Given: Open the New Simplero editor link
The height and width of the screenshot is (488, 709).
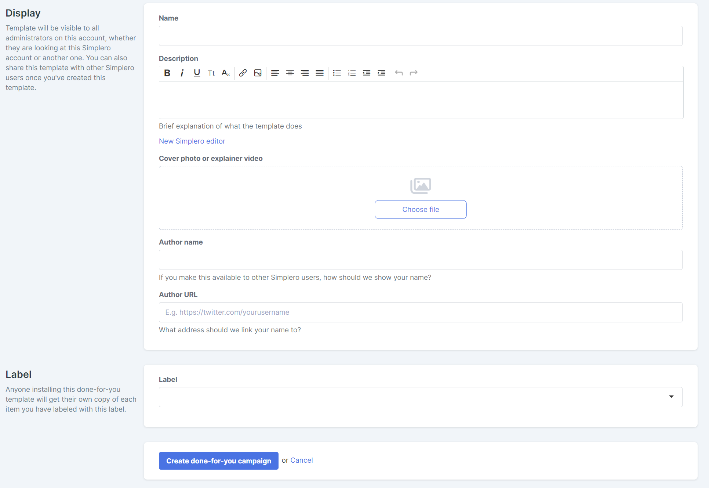Looking at the screenshot, I should (x=192, y=141).
